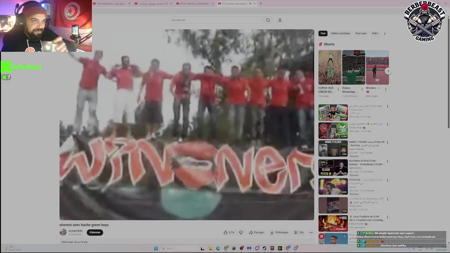Open more actions ellipsis under video
450x253 pixels.
[311, 232]
